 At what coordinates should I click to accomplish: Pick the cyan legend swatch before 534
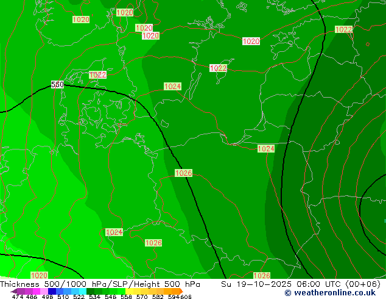[x=83, y=291]
